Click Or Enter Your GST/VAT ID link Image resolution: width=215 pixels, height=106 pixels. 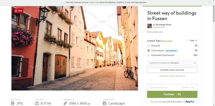[x=172, y=76]
